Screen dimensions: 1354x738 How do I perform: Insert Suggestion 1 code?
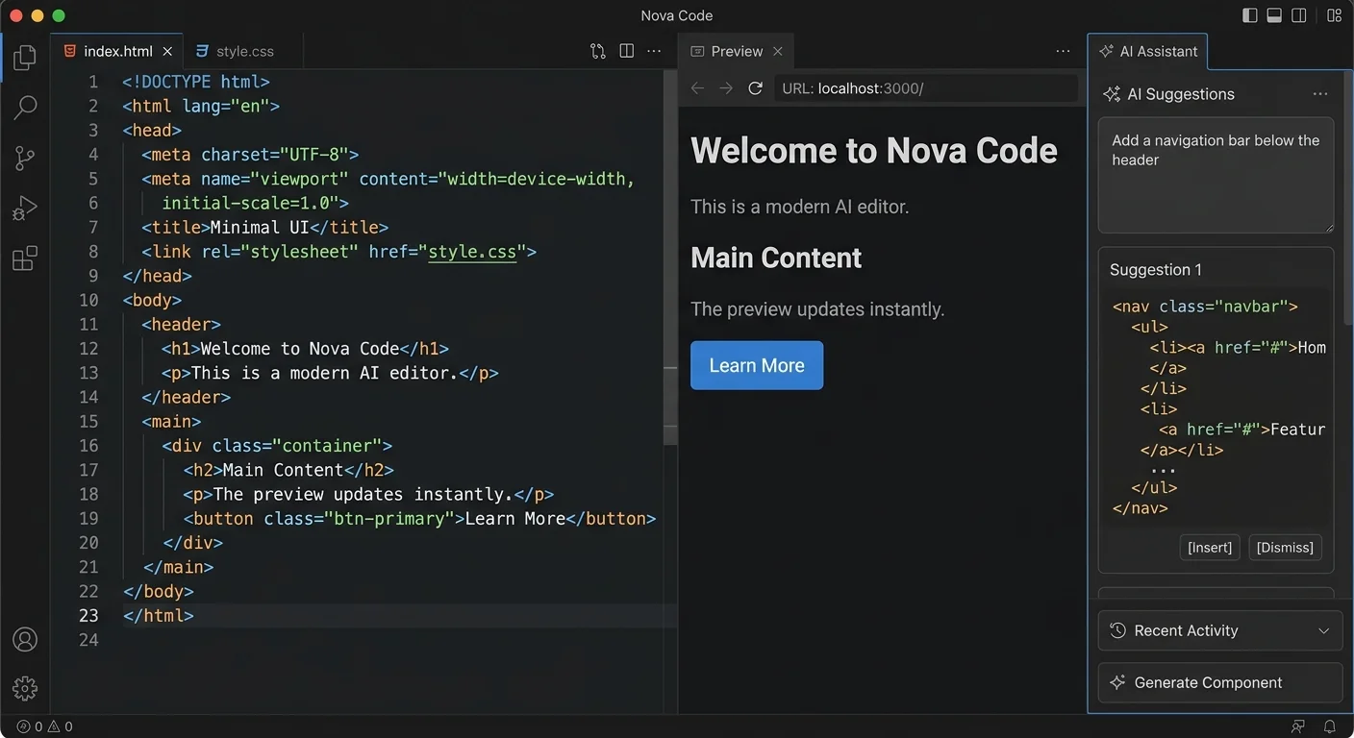(x=1210, y=548)
